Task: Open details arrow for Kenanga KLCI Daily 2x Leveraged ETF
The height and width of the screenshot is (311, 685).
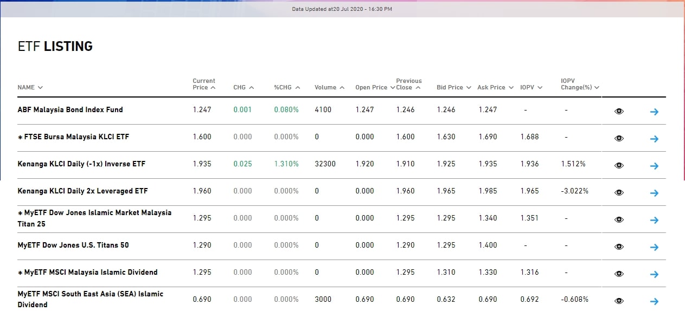Action: [654, 193]
